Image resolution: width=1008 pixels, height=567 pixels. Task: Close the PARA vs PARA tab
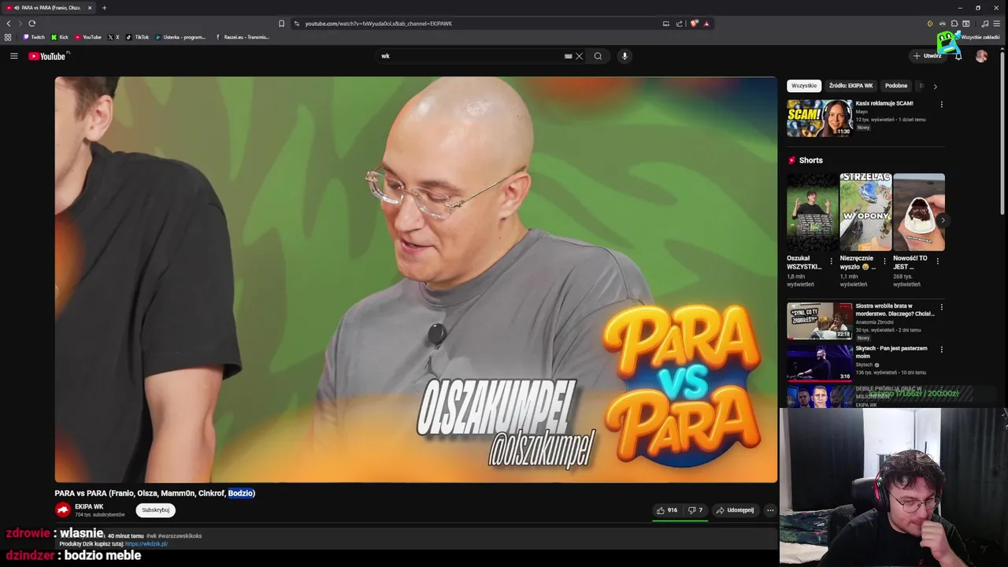[90, 8]
